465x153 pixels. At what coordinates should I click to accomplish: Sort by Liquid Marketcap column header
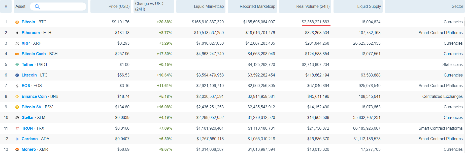[209, 7]
